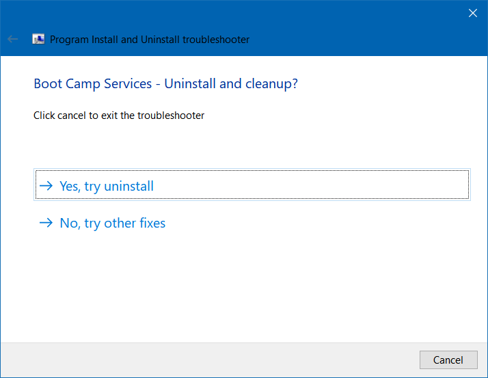The width and height of the screenshot is (488, 378).
Task: Click the word 'troubleshooter' in the instruction line
Action: (171, 116)
